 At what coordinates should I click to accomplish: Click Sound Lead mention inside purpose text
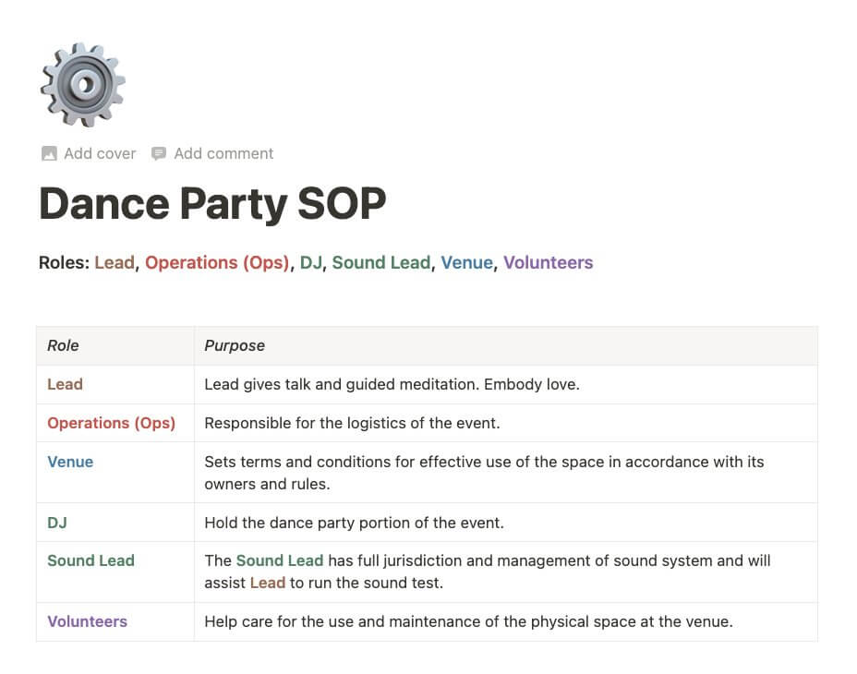pyautogui.click(x=280, y=560)
